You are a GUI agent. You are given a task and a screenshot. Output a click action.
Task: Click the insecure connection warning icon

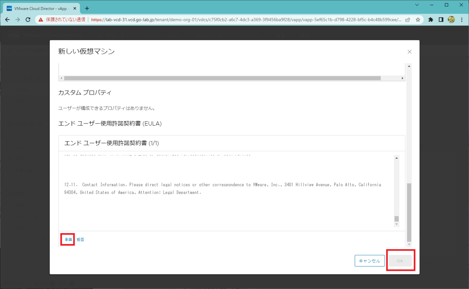click(x=41, y=19)
